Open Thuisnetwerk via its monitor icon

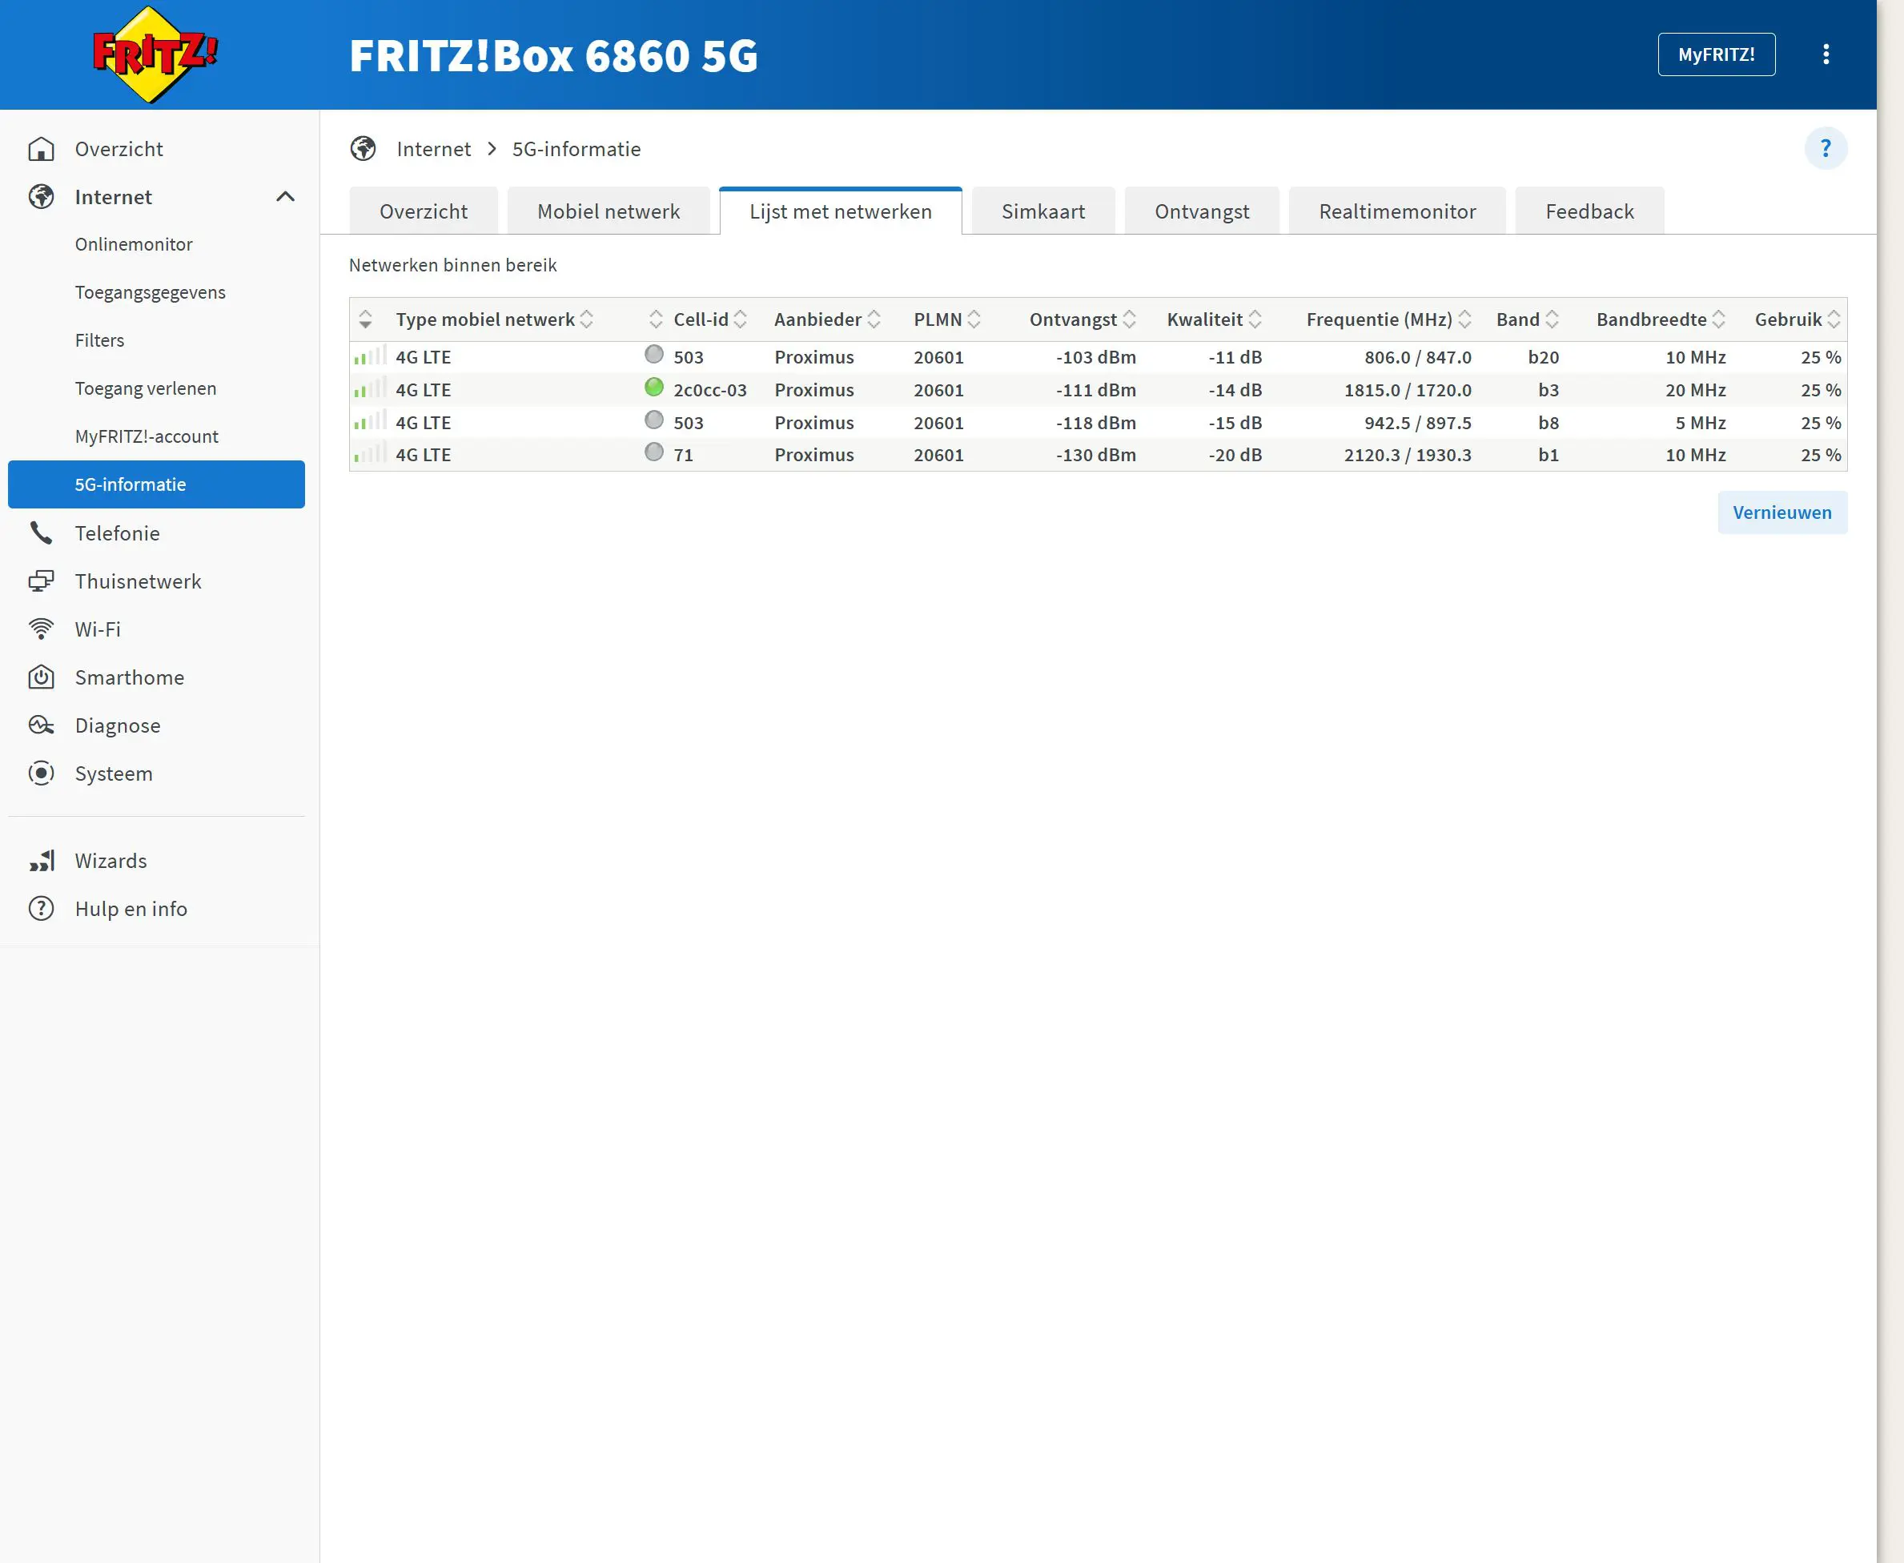point(42,581)
